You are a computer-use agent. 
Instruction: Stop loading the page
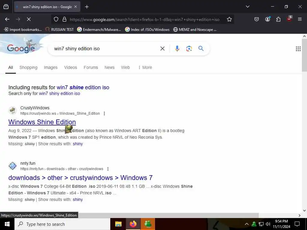28,19
